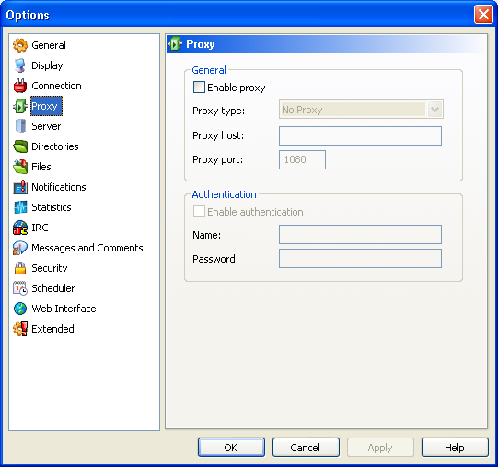
Task: Switch to Display options
Action: (47, 65)
